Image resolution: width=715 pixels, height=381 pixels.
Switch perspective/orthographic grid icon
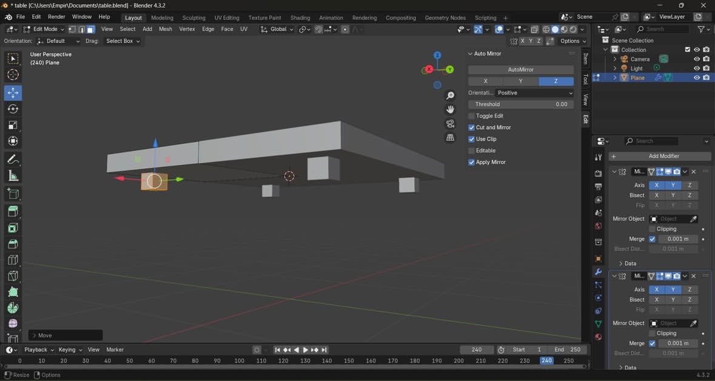tap(450, 137)
